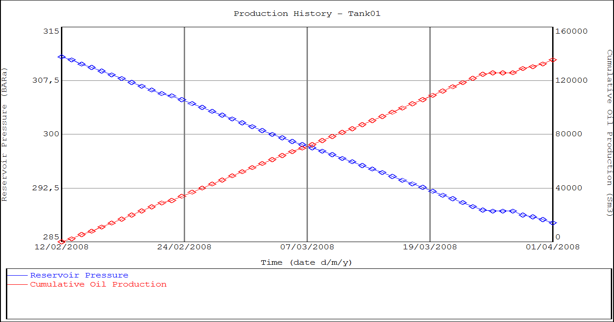Click the Time (date d/m/y) axis label
Image resolution: width=614 pixels, height=322 pixels.
307,263
